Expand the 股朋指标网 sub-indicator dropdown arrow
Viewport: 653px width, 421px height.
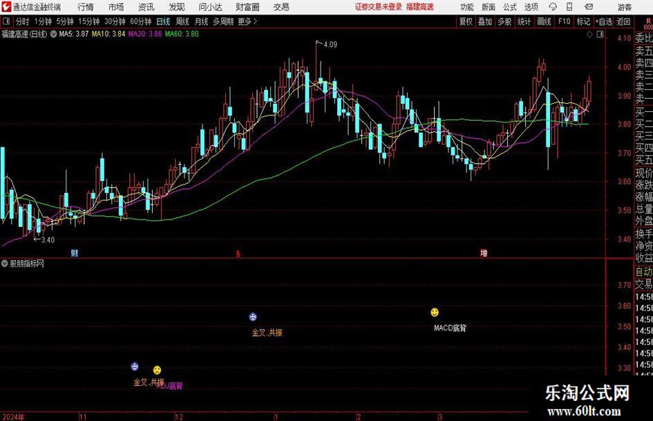pyautogui.click(x=5, y=263)
